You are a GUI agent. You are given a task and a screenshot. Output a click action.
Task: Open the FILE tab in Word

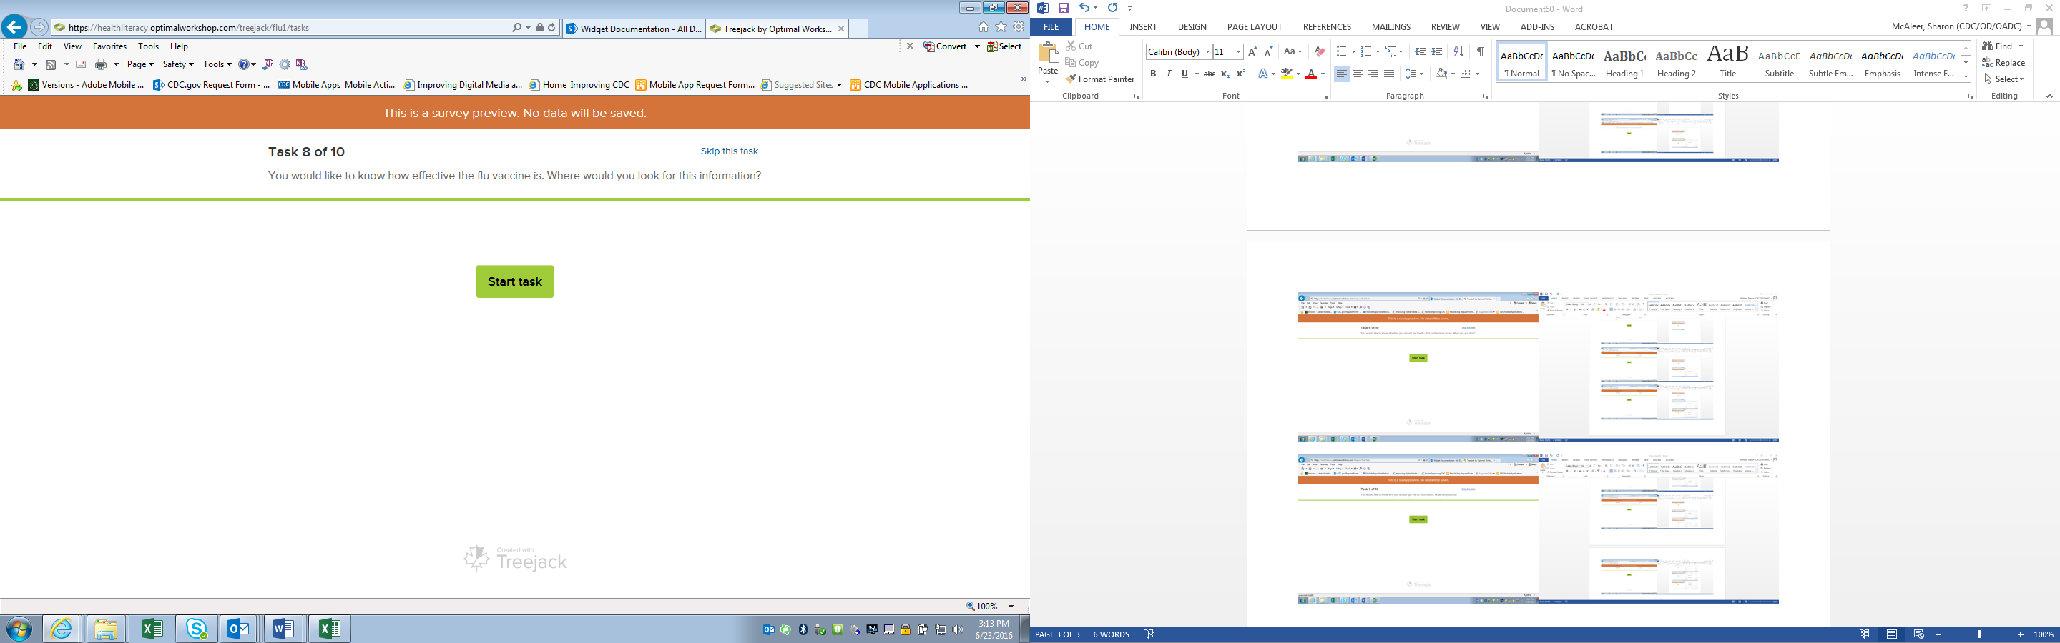(1051, 27)
